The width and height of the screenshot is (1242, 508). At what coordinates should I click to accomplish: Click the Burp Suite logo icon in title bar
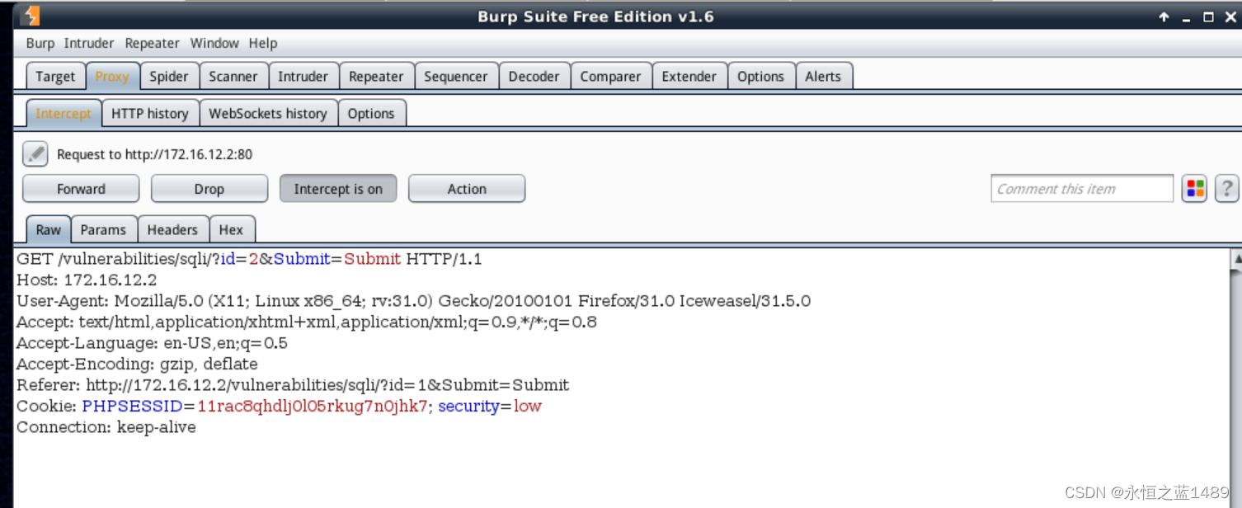31,16
